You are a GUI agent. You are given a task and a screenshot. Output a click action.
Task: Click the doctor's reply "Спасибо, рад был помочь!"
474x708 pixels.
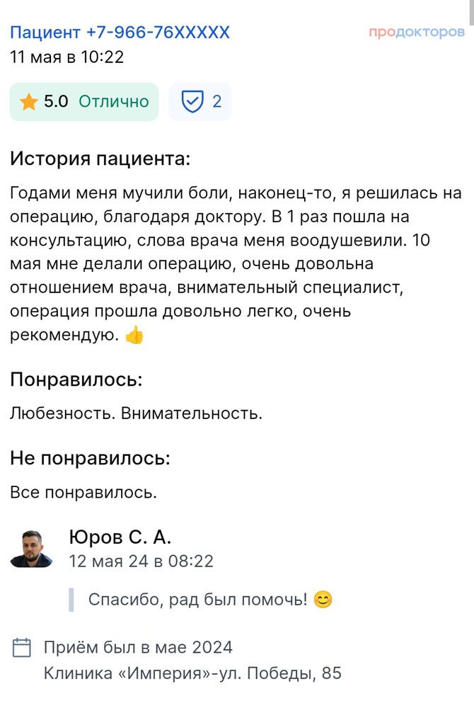click(198, 600)
